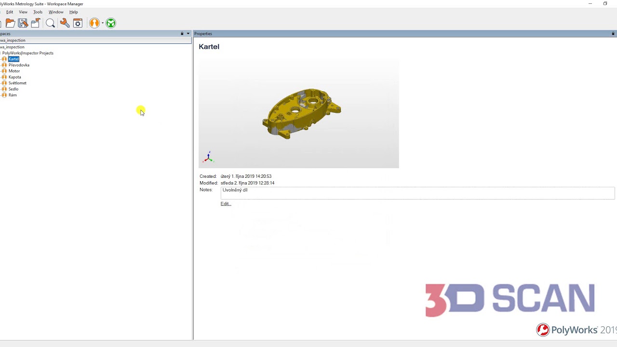Screen dimensions: 617x347
Task: Open the Tools menu
Action: 38,12
